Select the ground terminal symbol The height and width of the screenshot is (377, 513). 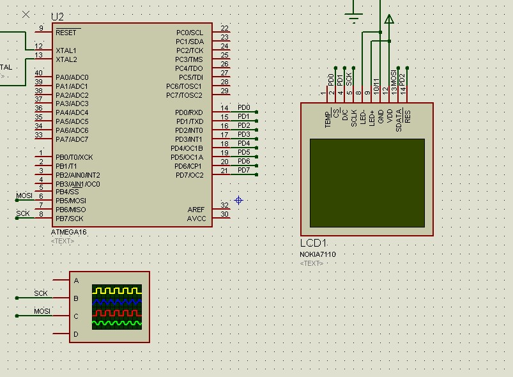click(x=353, y=18)
